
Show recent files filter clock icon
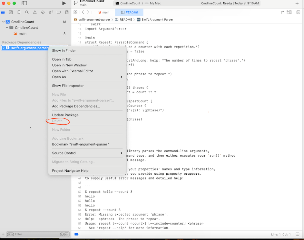62,234
